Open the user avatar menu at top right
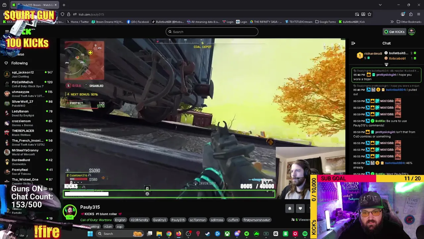The width and height of the screenshot is (424, 239). [x=411, y=32]
